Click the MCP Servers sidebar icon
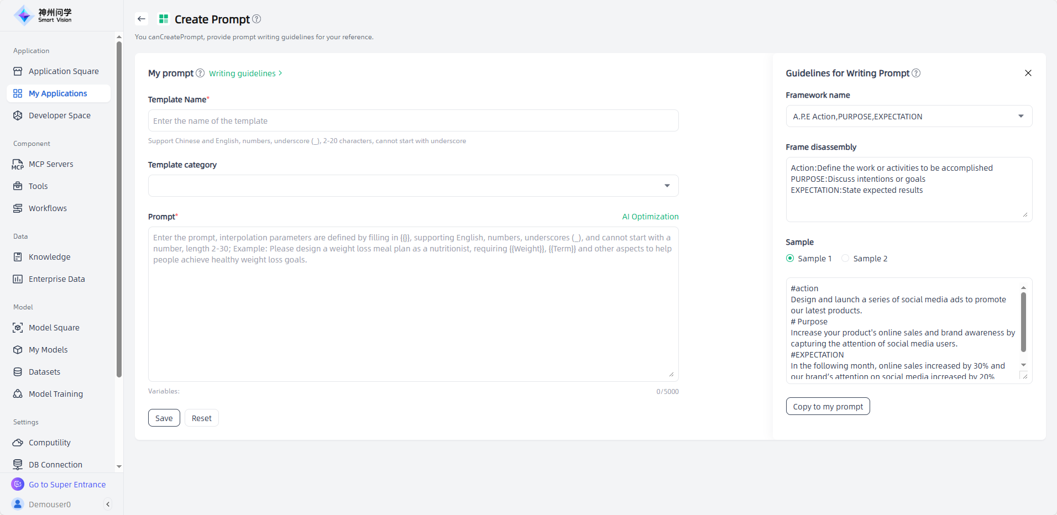The image size is (1057, 515). point(18,164)
